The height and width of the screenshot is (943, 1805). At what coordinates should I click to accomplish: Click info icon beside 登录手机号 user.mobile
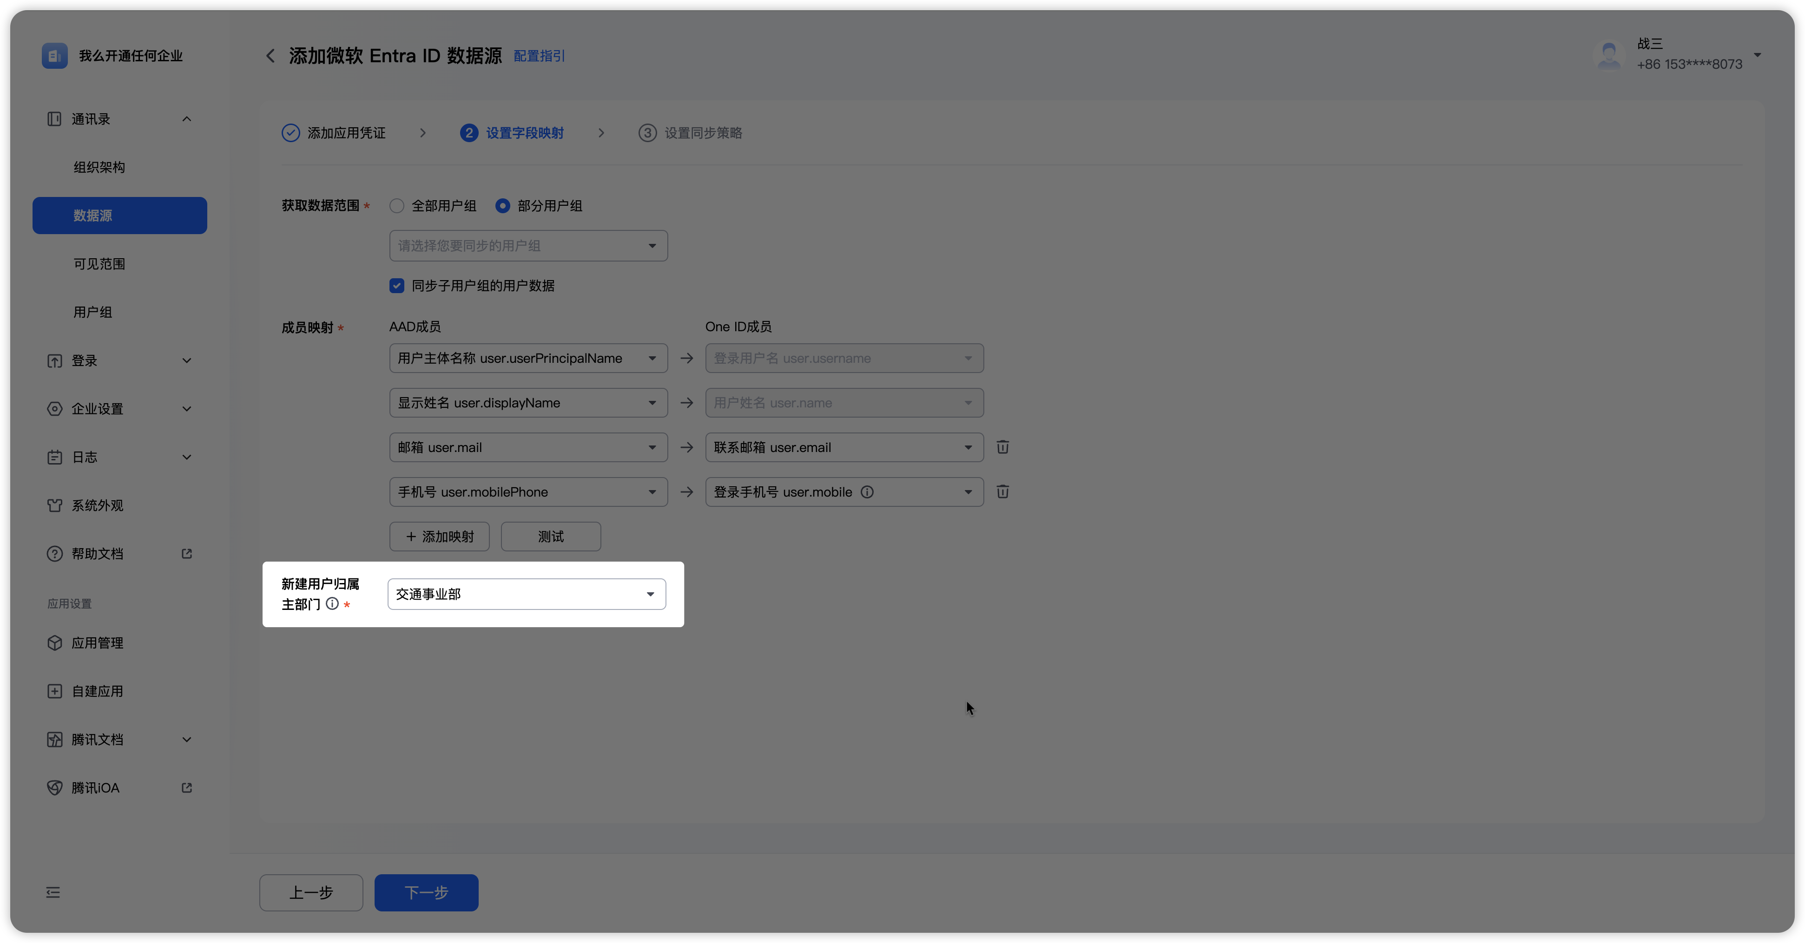(x=867, y=492)
